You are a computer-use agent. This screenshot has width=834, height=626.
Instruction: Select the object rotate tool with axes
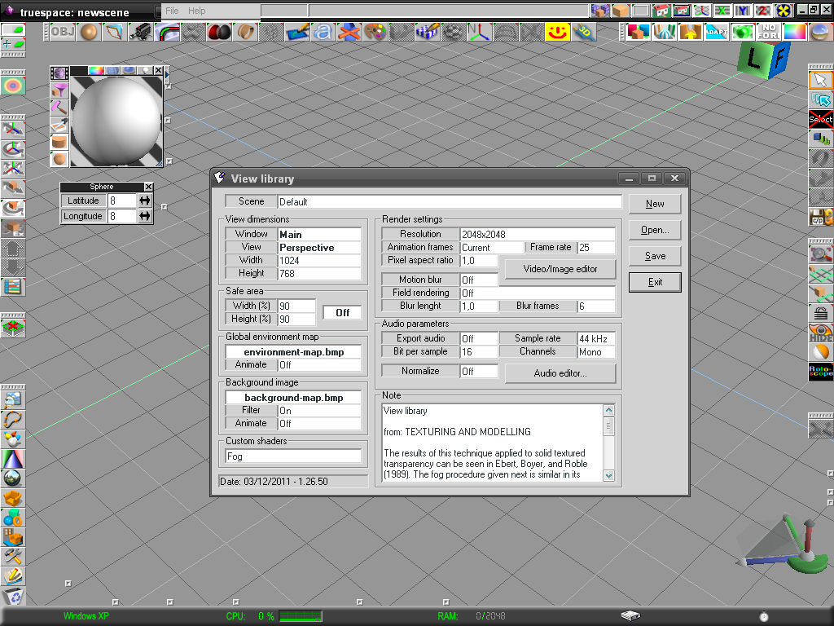[x=13, y=150]
